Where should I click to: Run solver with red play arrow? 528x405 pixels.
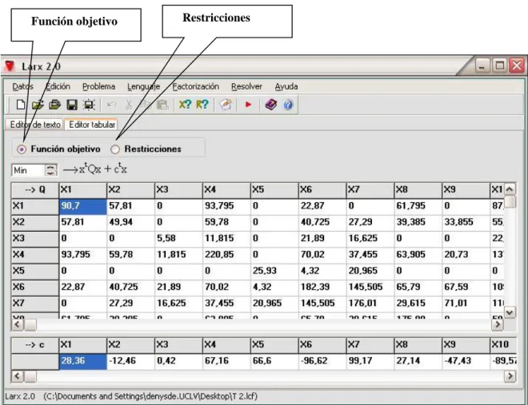coord(248,105)
